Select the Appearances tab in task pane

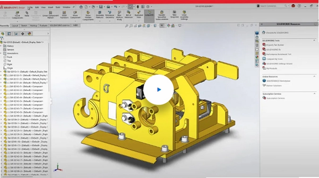[x=257, y=57]
